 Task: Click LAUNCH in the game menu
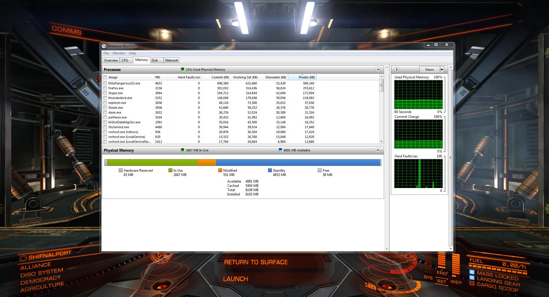point(236,279)
